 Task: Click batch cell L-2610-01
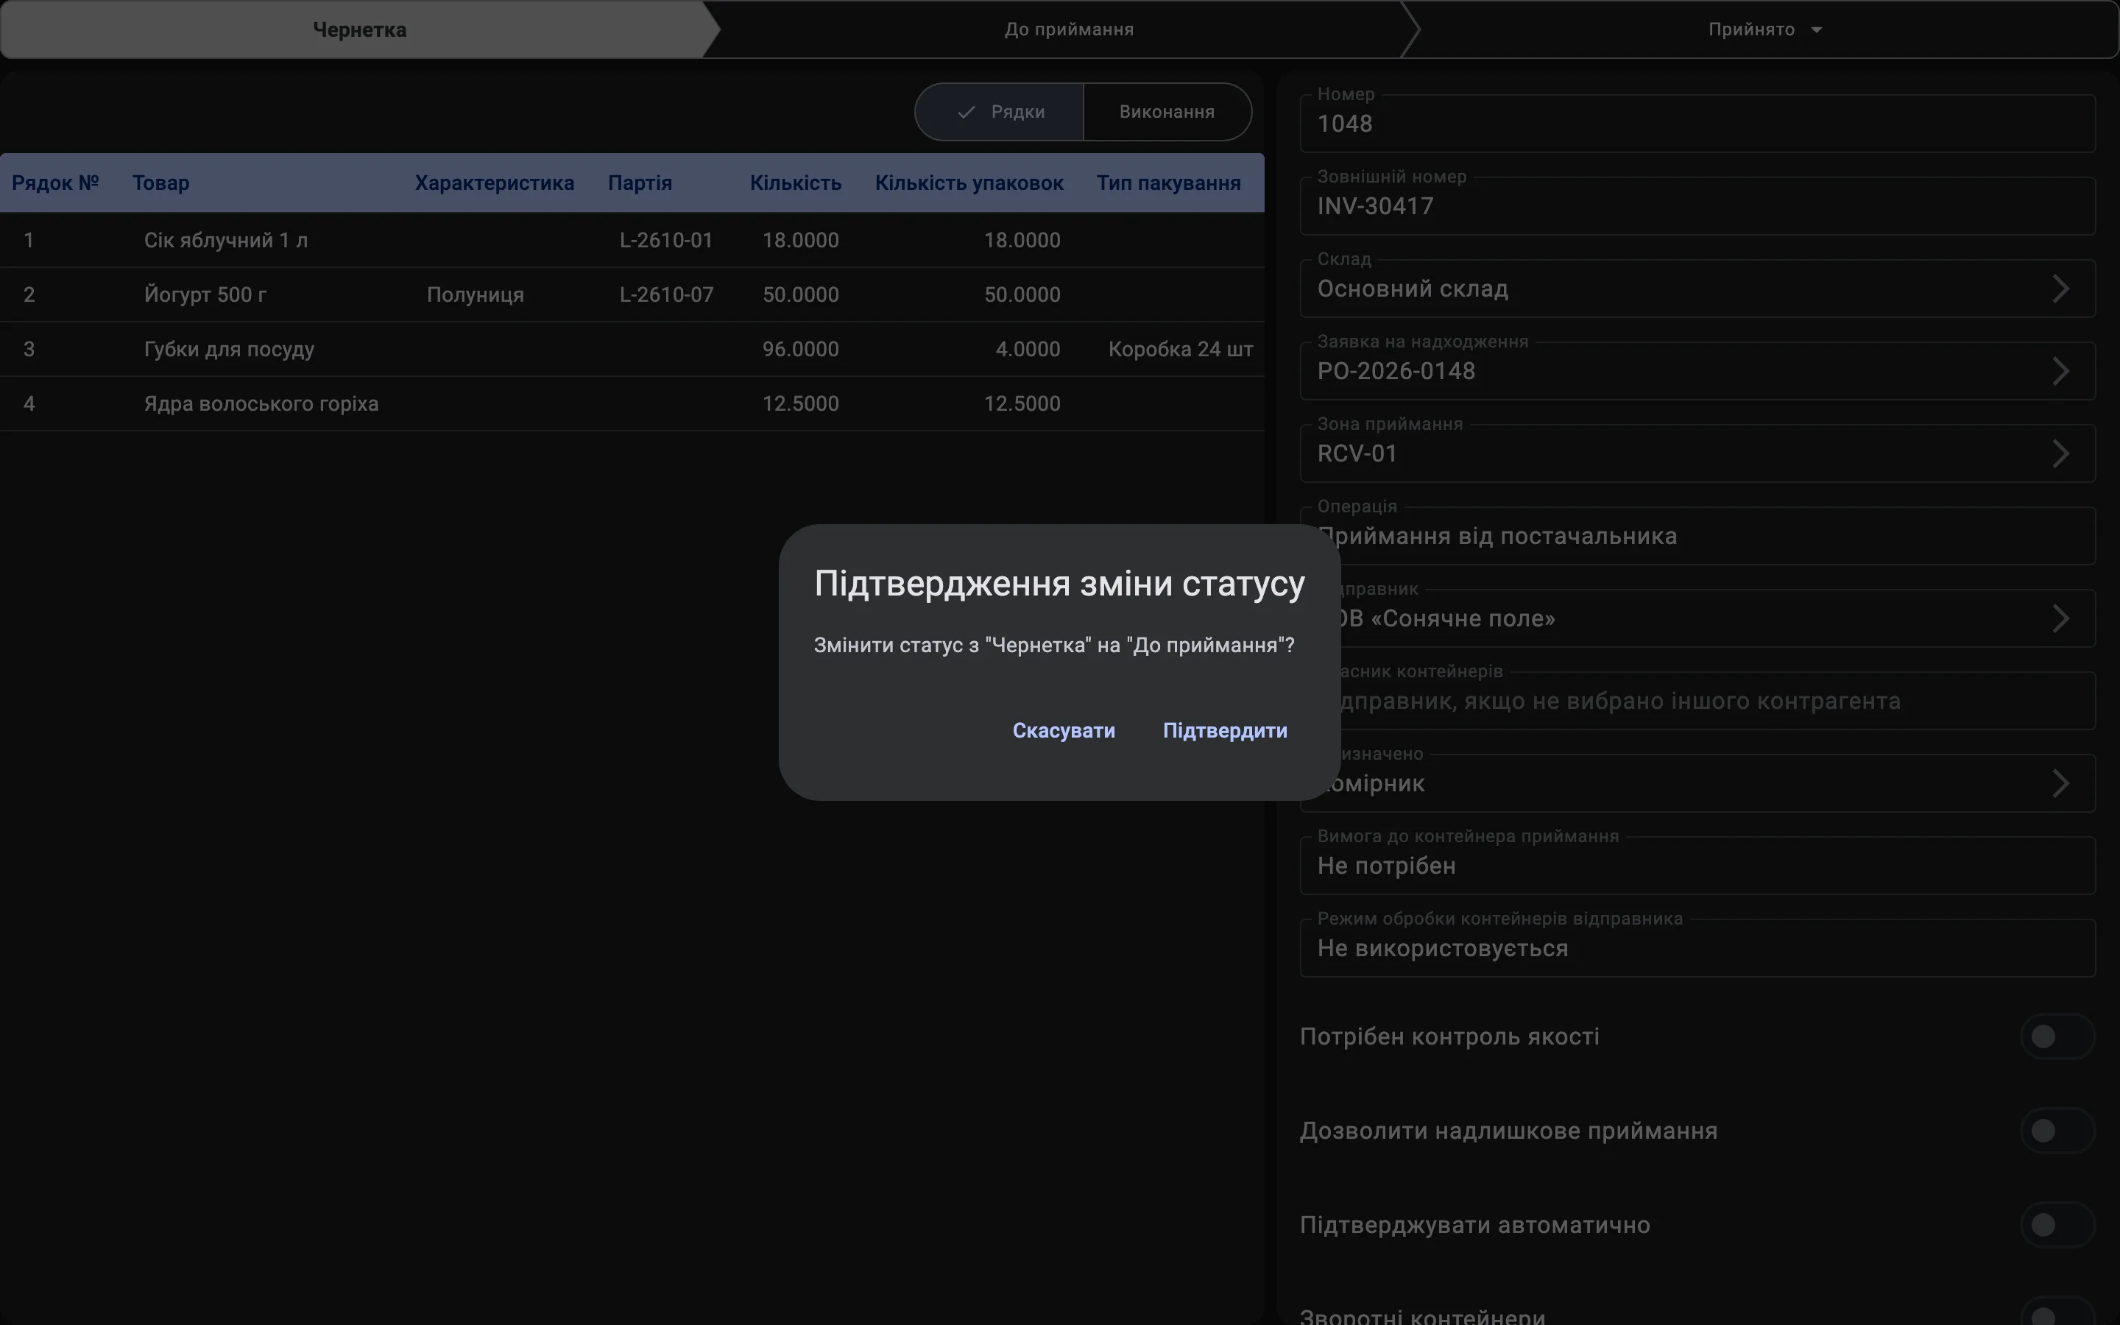pyautogui.click(x=667, y=240)
